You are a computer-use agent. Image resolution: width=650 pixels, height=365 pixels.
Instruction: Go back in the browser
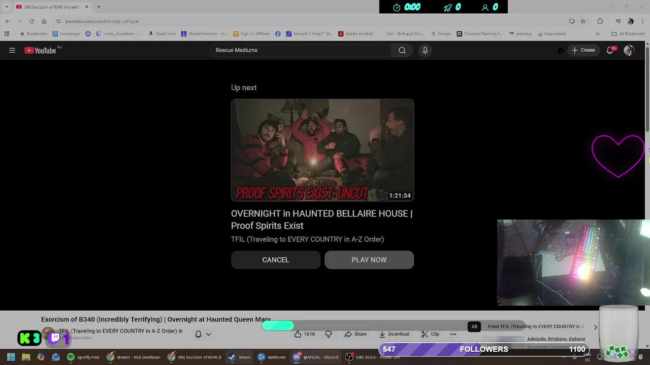[x=7, y=21]
